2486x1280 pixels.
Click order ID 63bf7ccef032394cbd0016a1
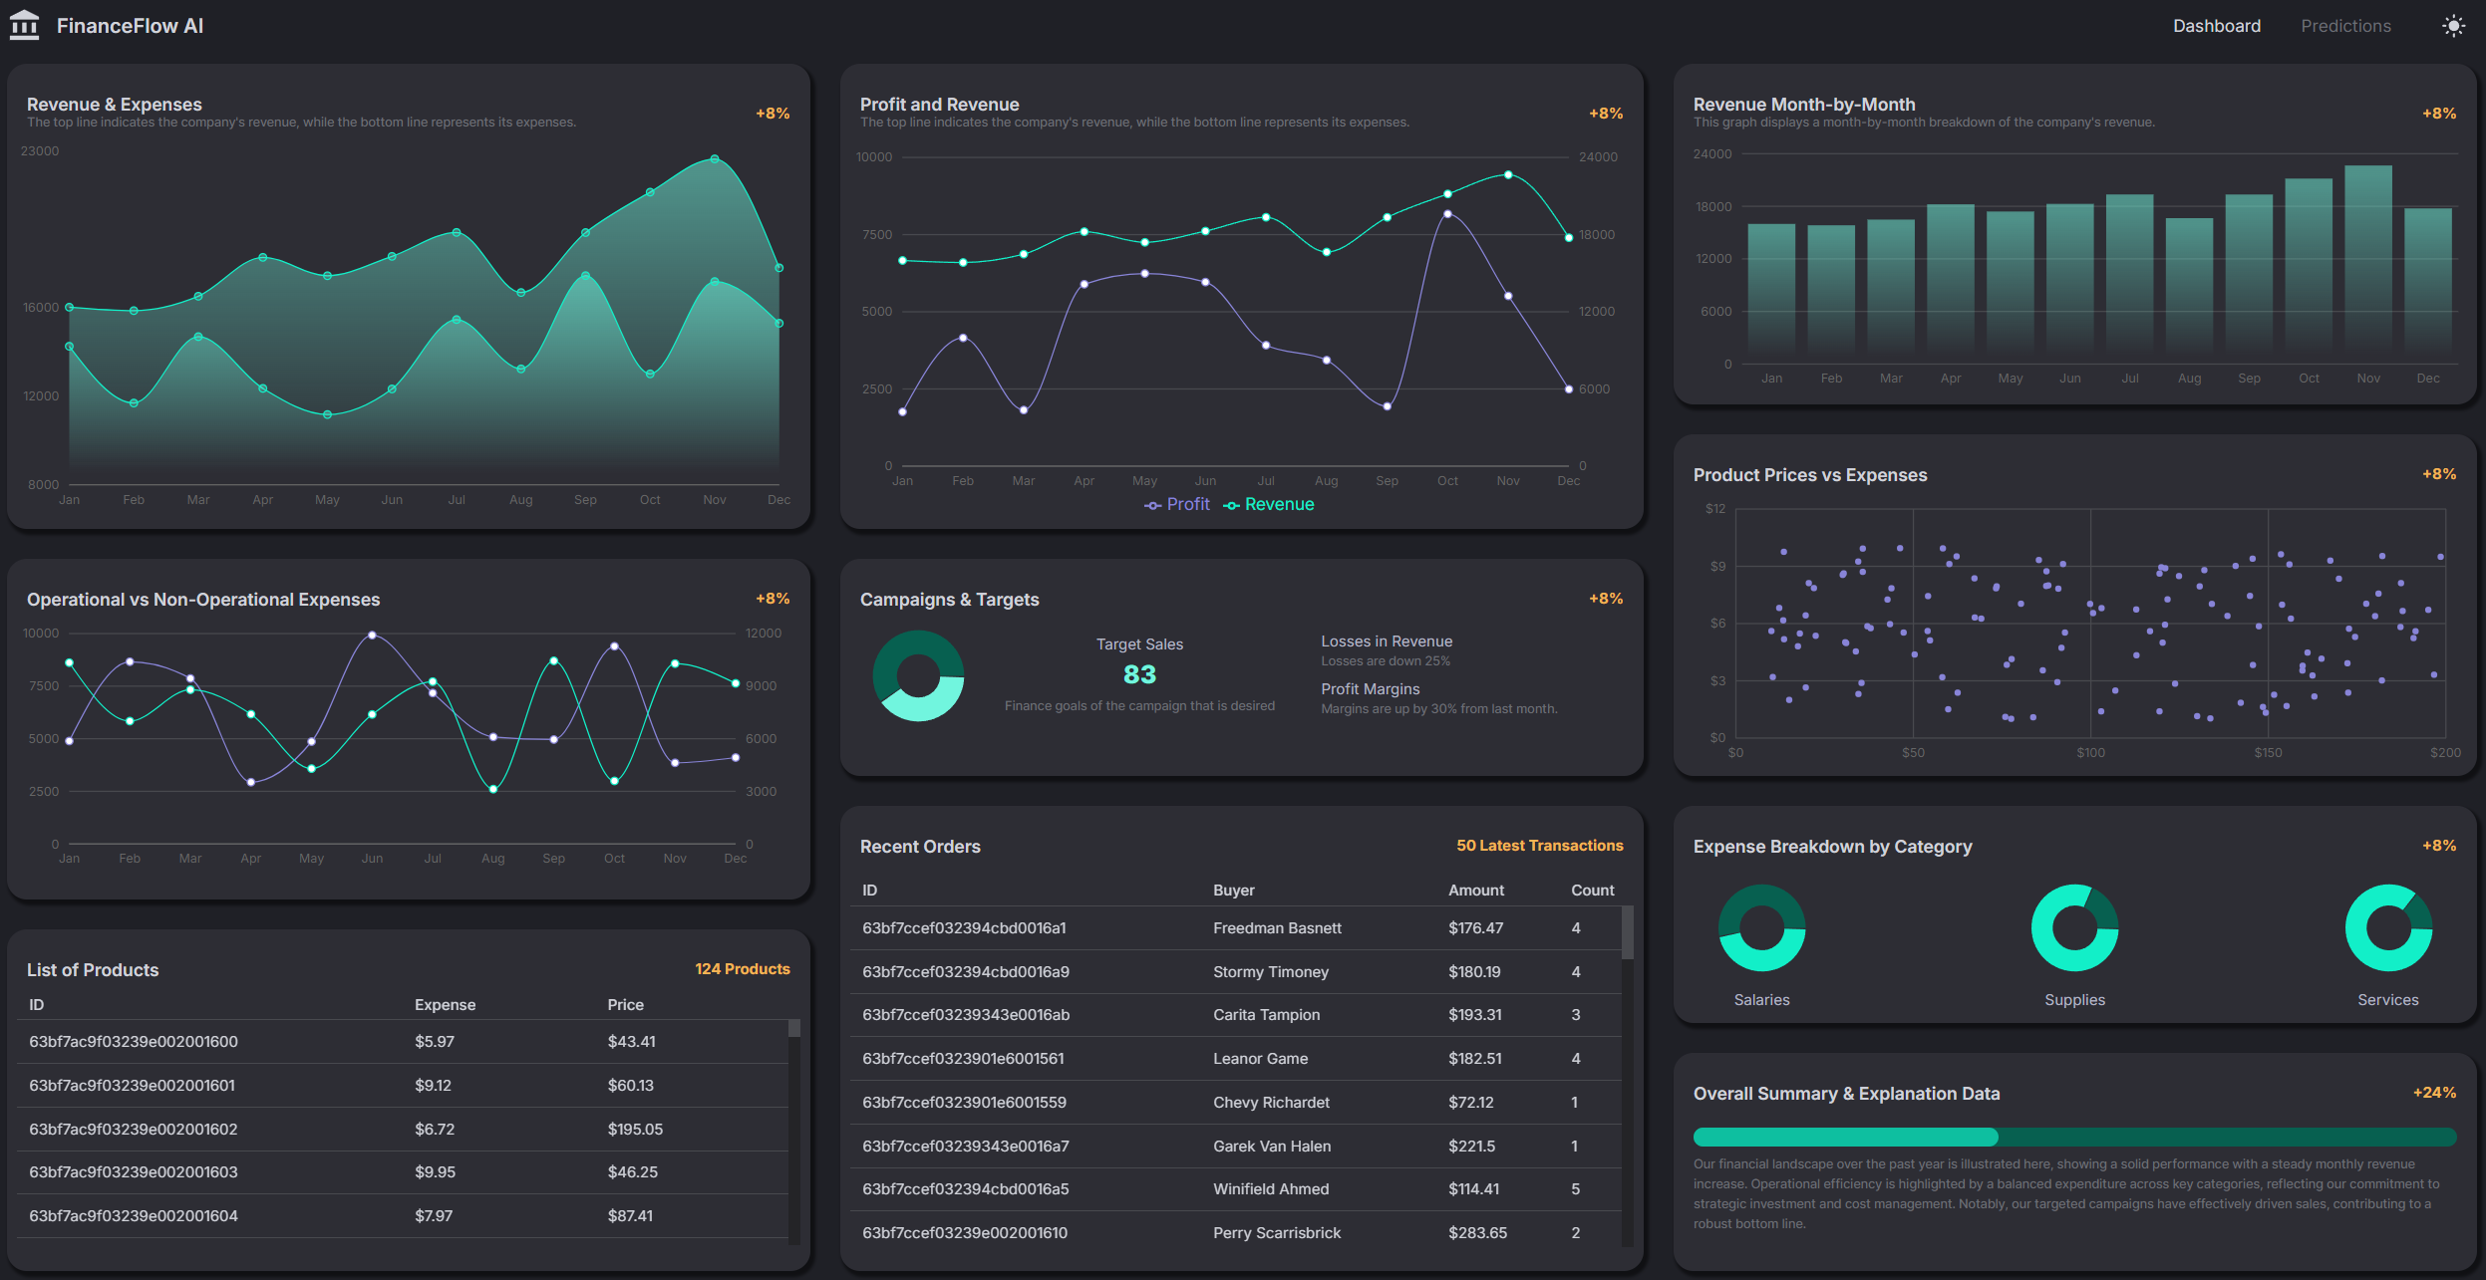point(963,928)
